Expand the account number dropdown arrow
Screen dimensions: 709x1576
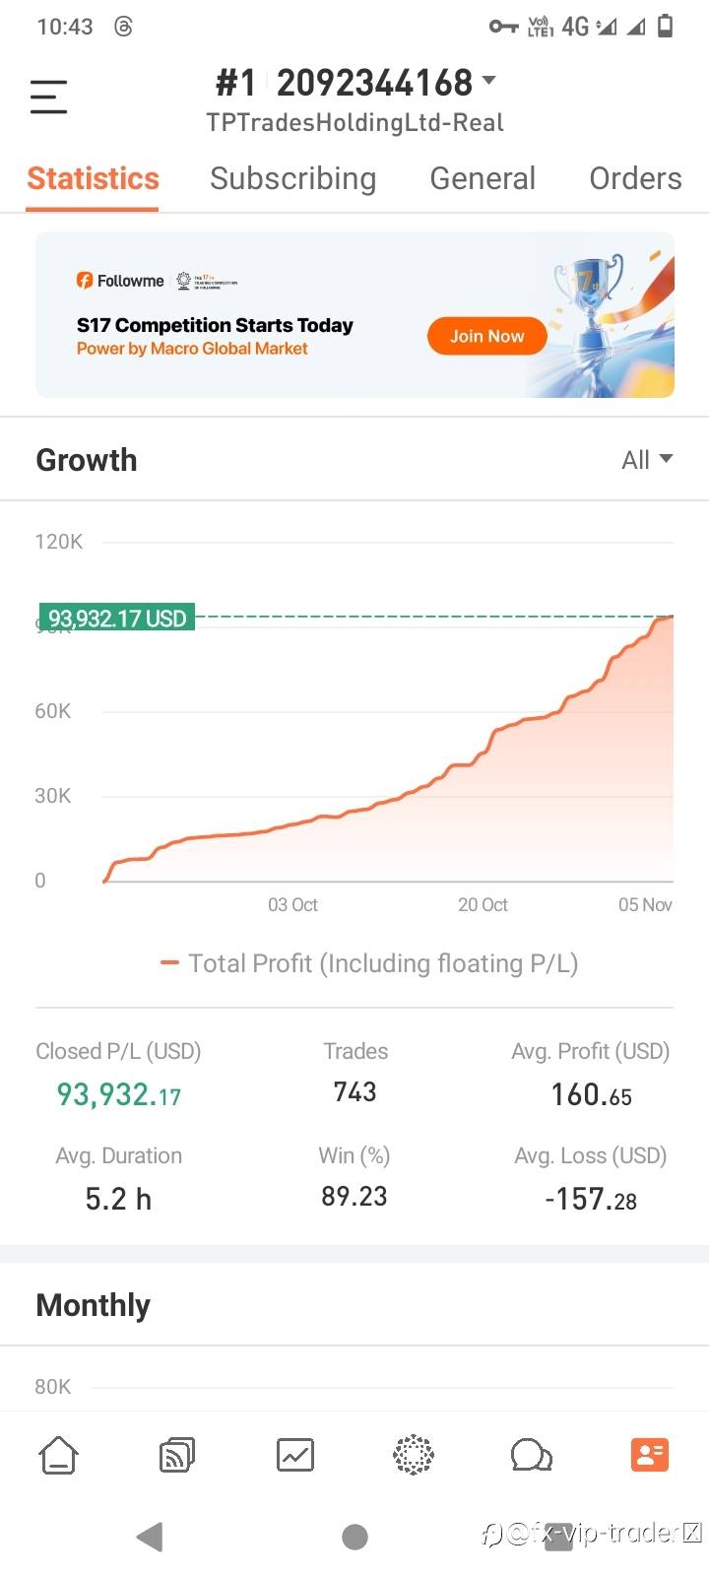pyautogui.click(x=489, y=81)
